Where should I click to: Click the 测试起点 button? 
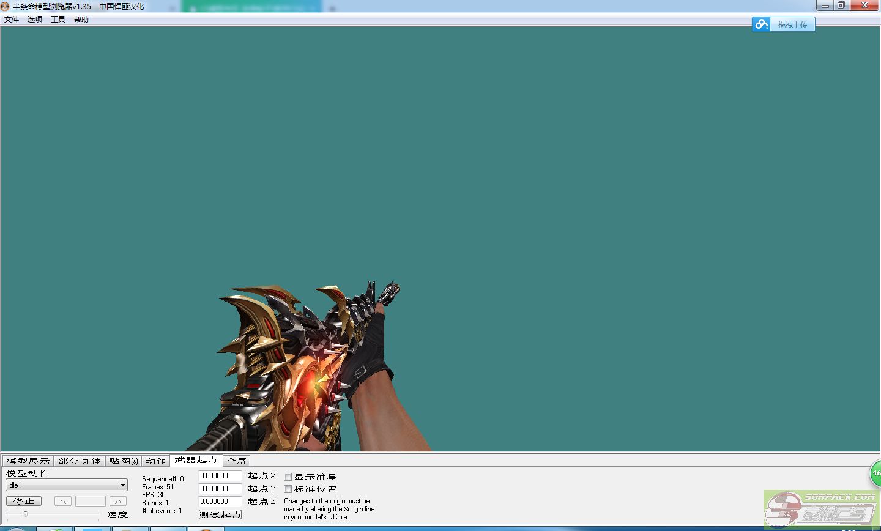[x=220, y=514]
